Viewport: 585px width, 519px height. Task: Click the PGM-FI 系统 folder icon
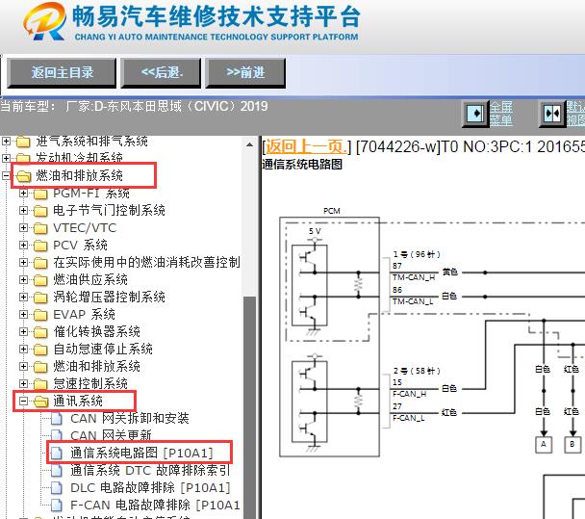pyautogui.click(x=40, y=194)
